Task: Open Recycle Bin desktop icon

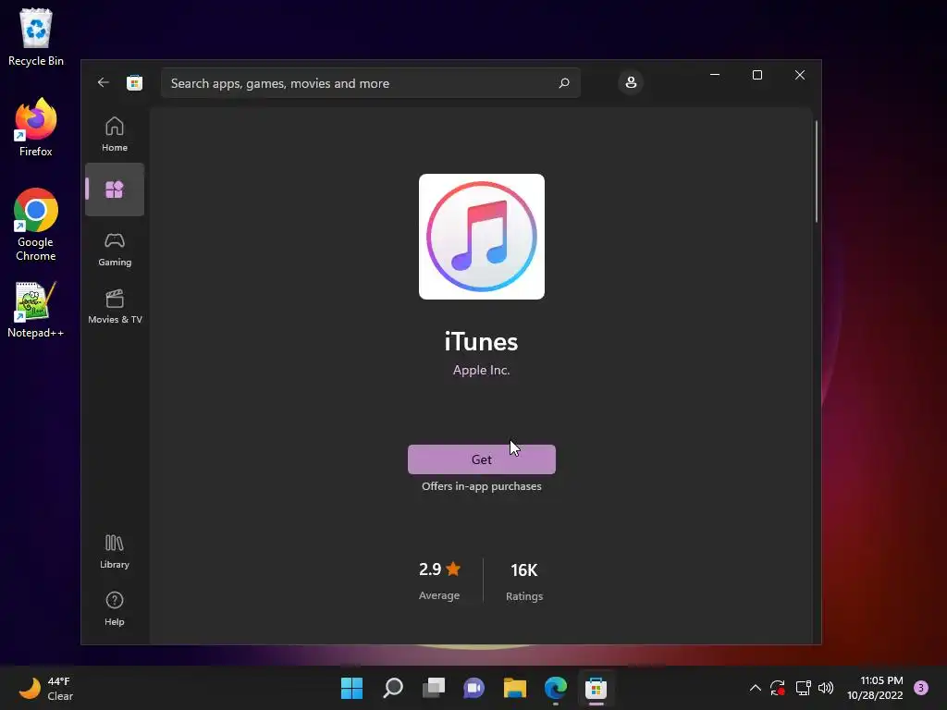Action: [x=36, y=37]
